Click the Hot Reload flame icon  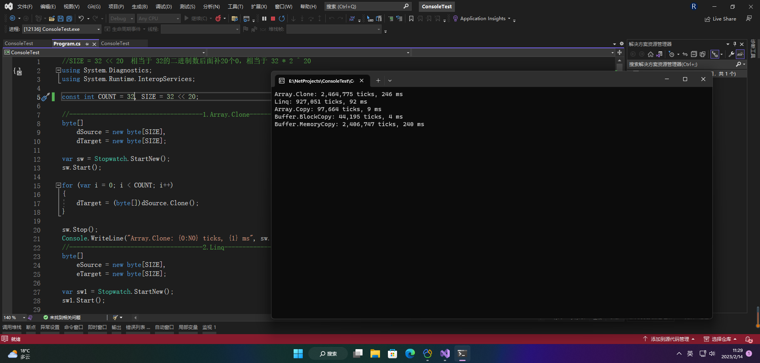tap(218, 19)
